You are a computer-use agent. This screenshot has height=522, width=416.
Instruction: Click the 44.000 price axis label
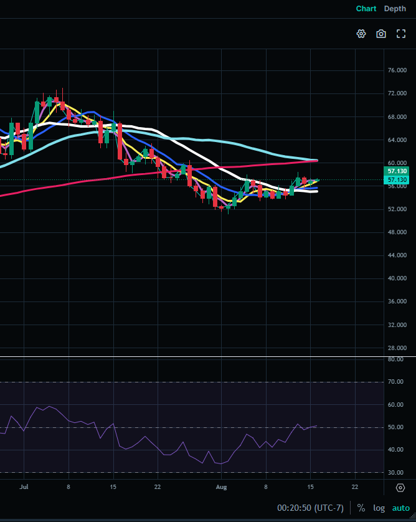[397, 255]
